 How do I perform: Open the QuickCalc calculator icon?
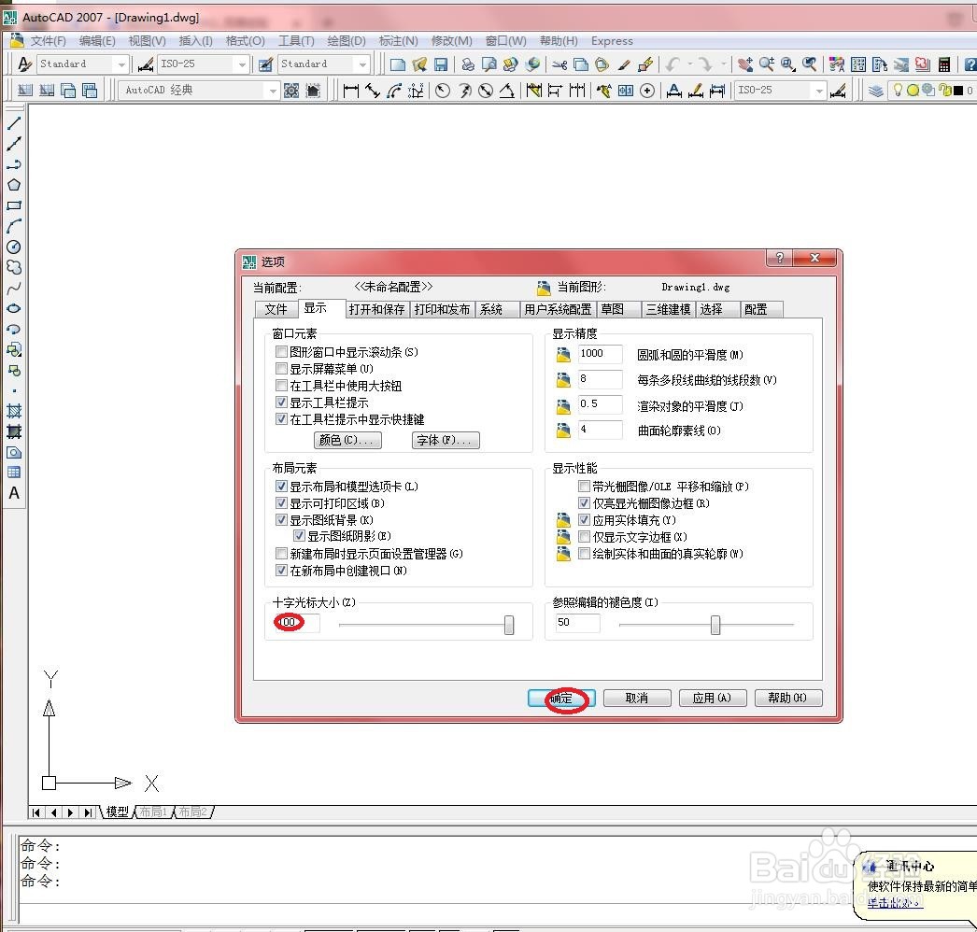point(944,64)
